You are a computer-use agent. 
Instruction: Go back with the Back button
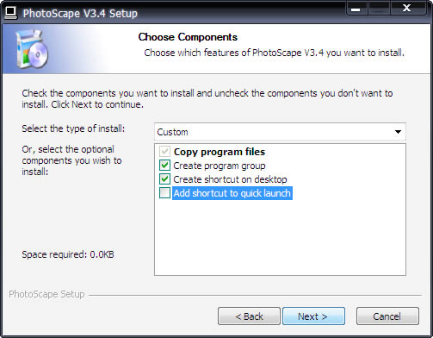click(249, 316)
